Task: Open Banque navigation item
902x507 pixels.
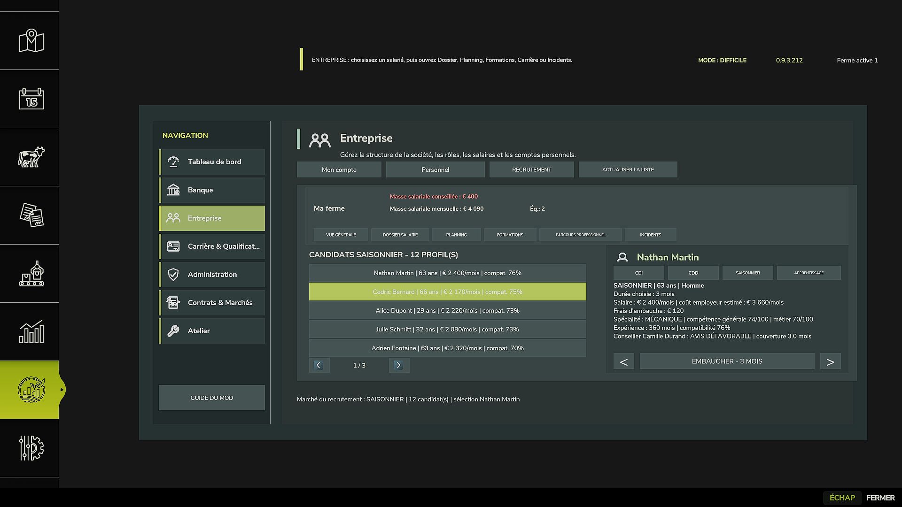Action: pyautogui.click(x=212, y=190)
